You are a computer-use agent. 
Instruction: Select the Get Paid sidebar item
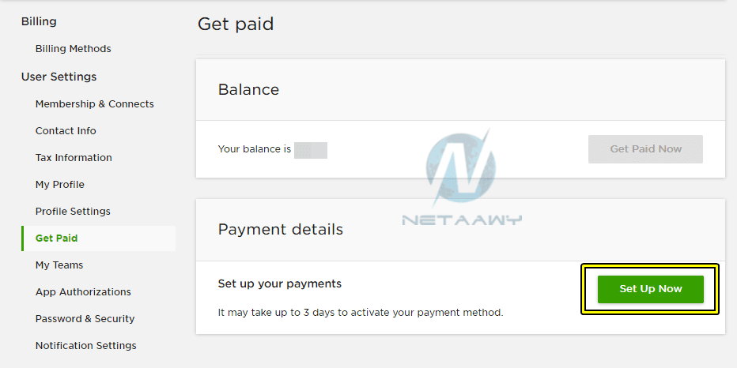pos(98,238)
